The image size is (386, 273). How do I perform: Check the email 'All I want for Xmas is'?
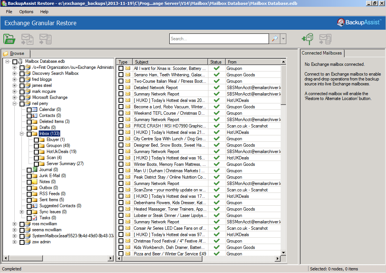click(x=121, y=68)
